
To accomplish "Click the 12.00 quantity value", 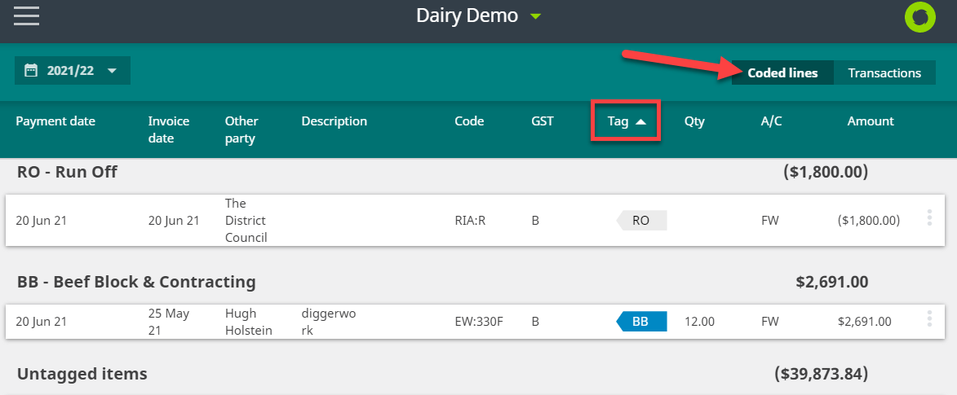I will [x=699, y=321].
